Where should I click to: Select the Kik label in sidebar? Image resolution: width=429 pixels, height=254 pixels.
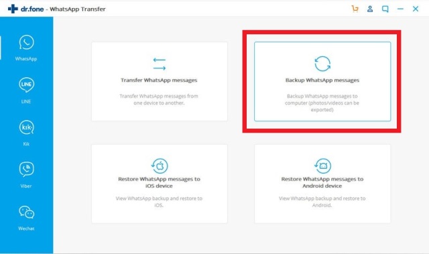(26, 144)
